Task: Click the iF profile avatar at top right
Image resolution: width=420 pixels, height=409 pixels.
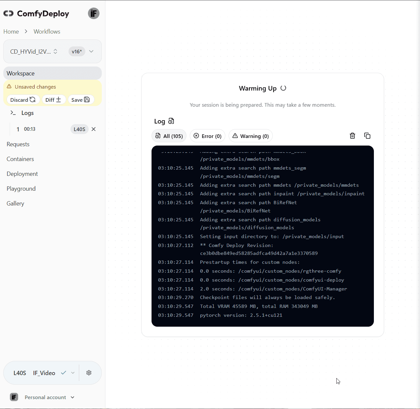Action: point(94,13)
